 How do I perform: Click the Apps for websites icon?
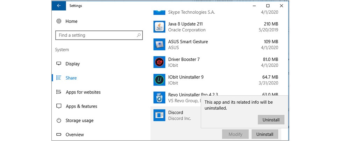click(x=59, y=92)
